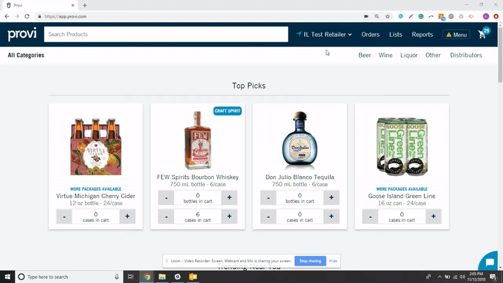The image size is (503, 283).
Task: Click Goose Island Green Line product title
Action: tap(402, 196)
